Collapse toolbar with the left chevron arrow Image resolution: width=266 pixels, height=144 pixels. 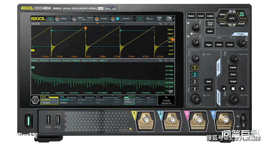click(135, 19)
